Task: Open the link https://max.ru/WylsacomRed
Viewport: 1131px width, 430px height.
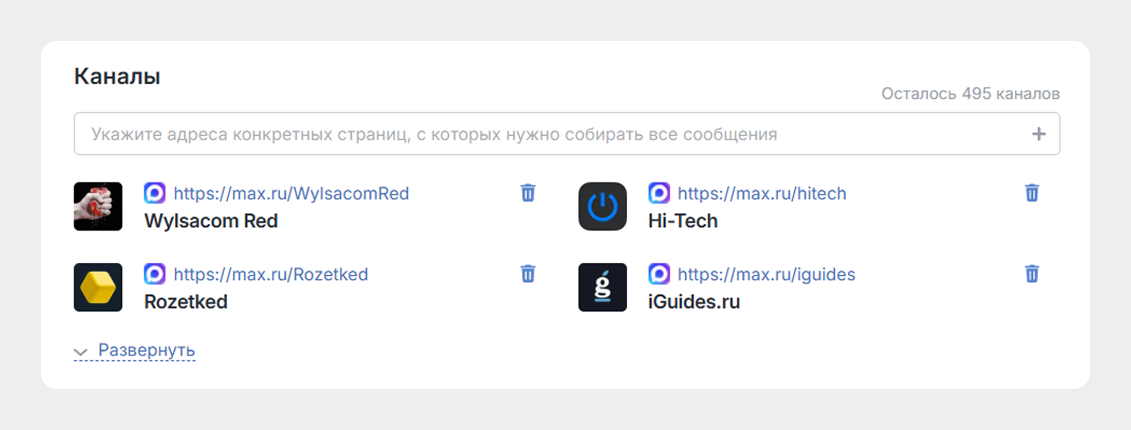Action: 291,193
